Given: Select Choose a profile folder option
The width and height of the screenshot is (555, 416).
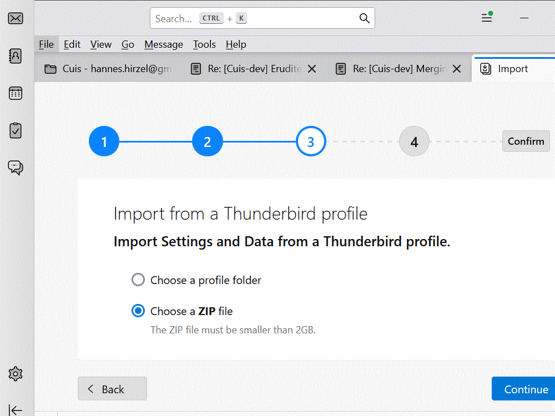Looking at the screenshot, I should (138, 280).
